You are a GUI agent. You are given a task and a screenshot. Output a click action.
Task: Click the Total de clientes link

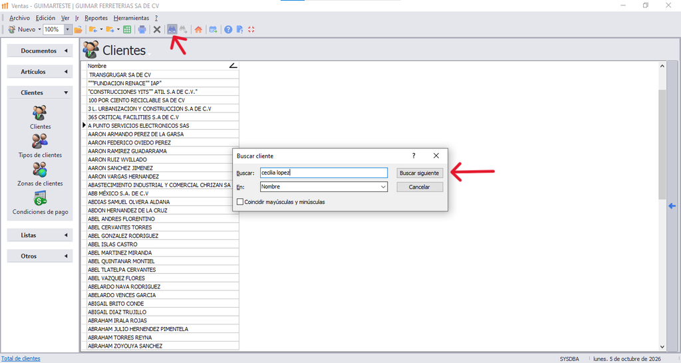tap(21, 358)
